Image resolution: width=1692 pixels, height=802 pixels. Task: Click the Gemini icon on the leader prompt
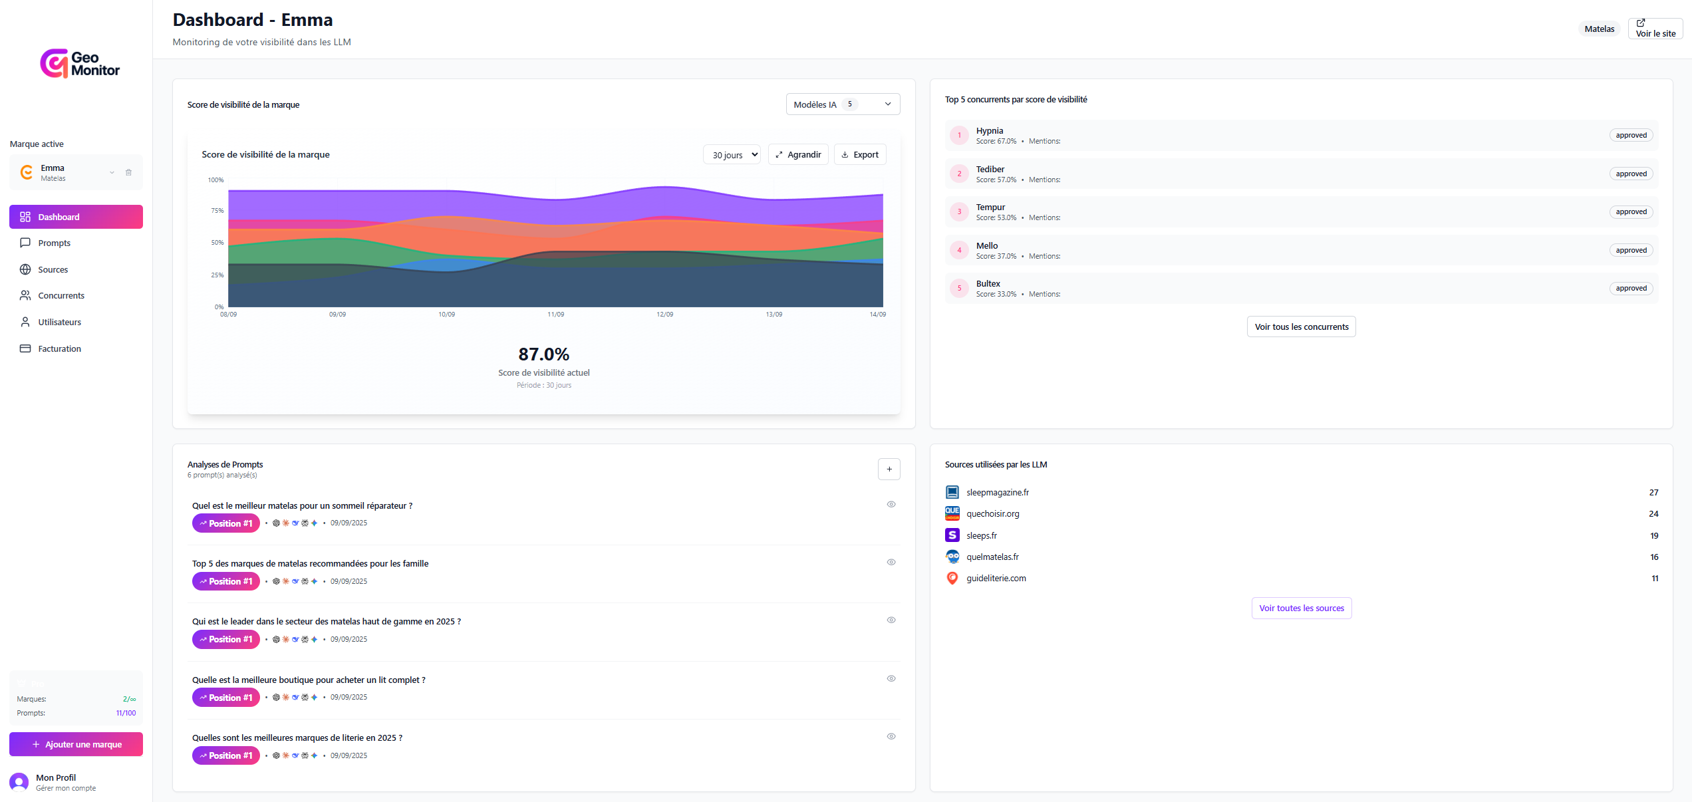click(x=314, y=639)
